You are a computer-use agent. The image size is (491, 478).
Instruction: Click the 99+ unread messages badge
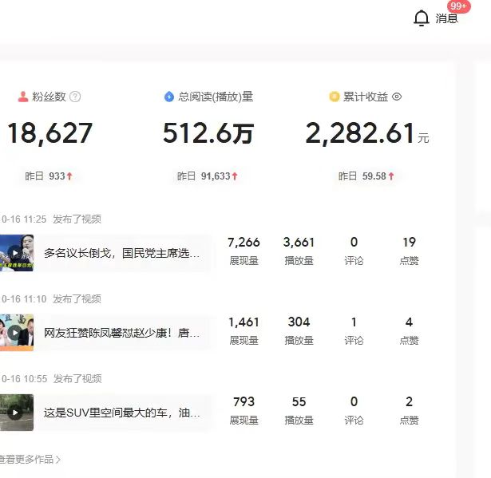[x=458, y=6]
